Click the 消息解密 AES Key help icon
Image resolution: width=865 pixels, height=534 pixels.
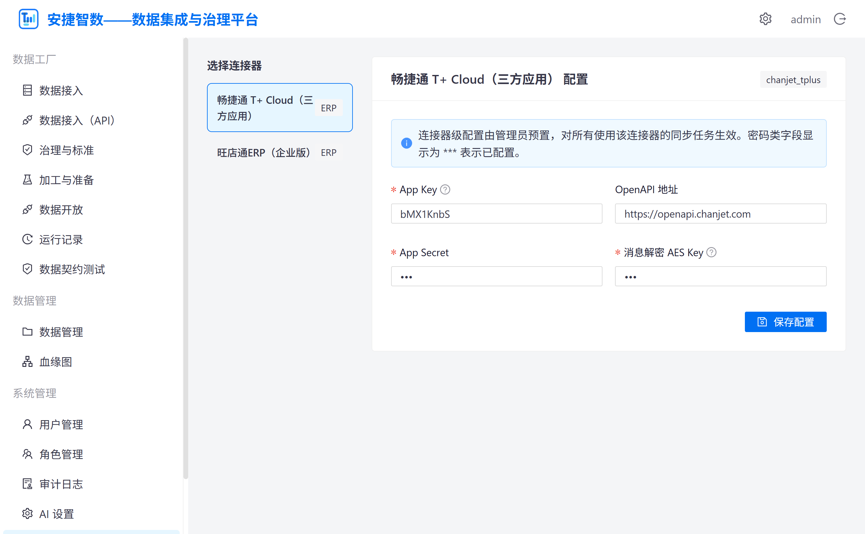coord(711,252)
